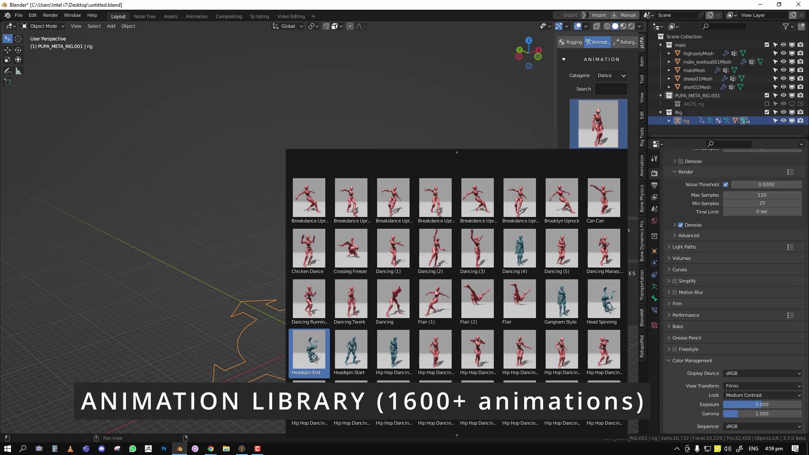Click the Import button in the header
The width and height of the screenshot is (809, 455).
(598, 15)
